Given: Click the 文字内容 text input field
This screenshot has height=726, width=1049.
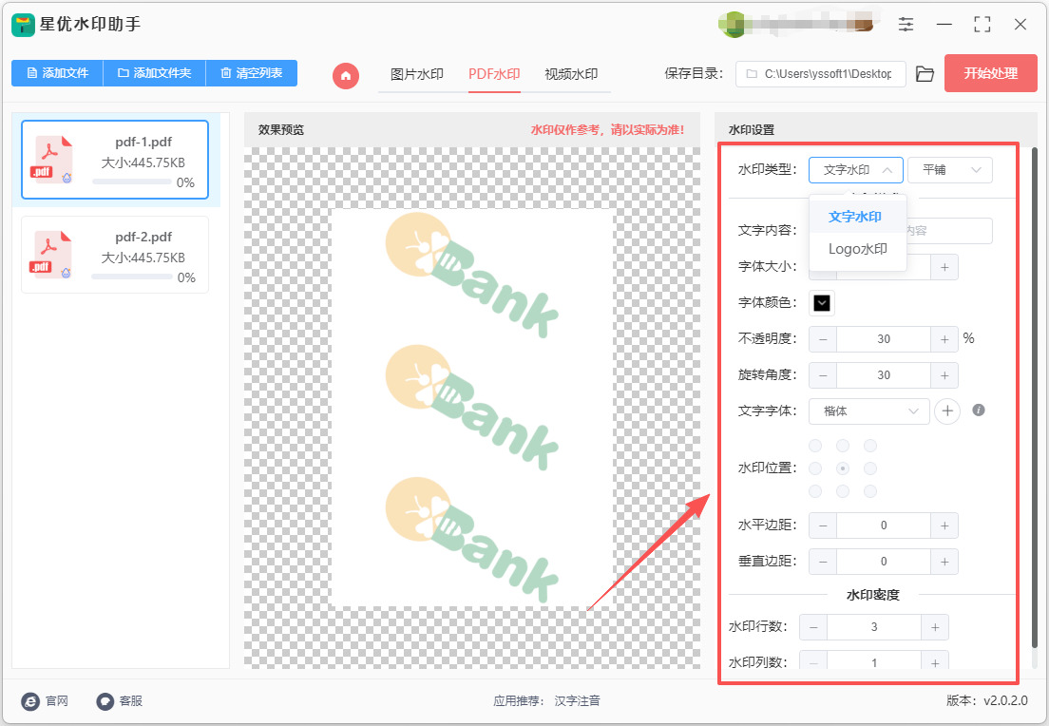Looking at the screenshot, I should [x=949, y=231].
